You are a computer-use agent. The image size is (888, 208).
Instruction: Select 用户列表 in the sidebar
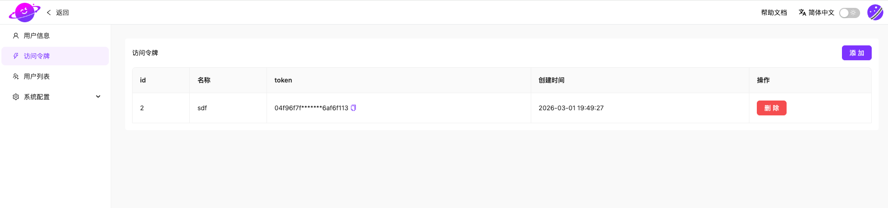tap(37, 76)
